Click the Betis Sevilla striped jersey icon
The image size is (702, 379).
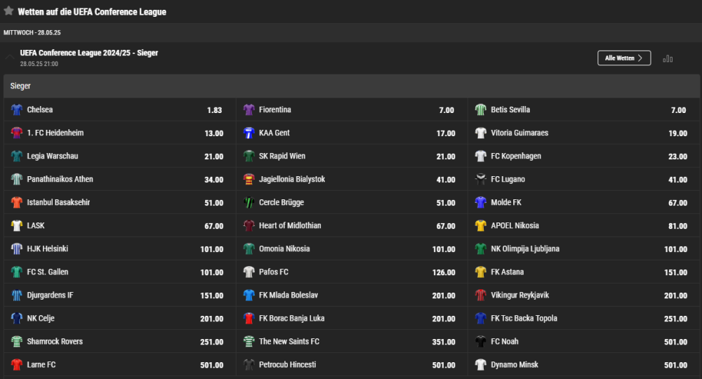click(x=480, y=110)
